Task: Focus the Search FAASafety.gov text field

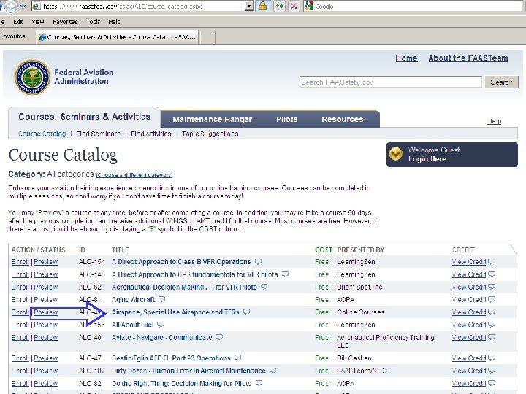Action: tap(390, 82)
